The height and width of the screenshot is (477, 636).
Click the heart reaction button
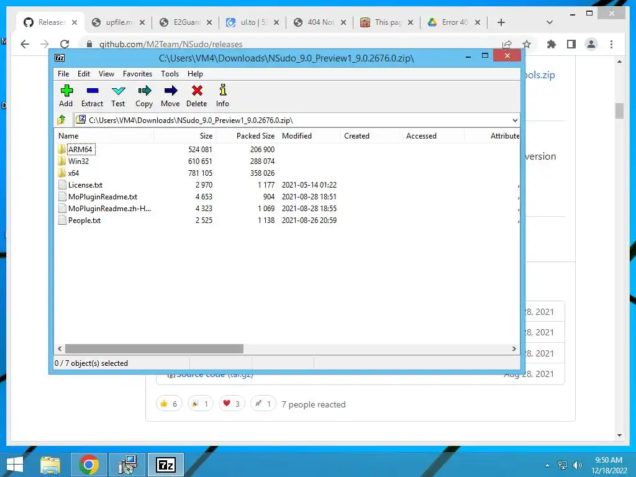click(x=232, y=404)
